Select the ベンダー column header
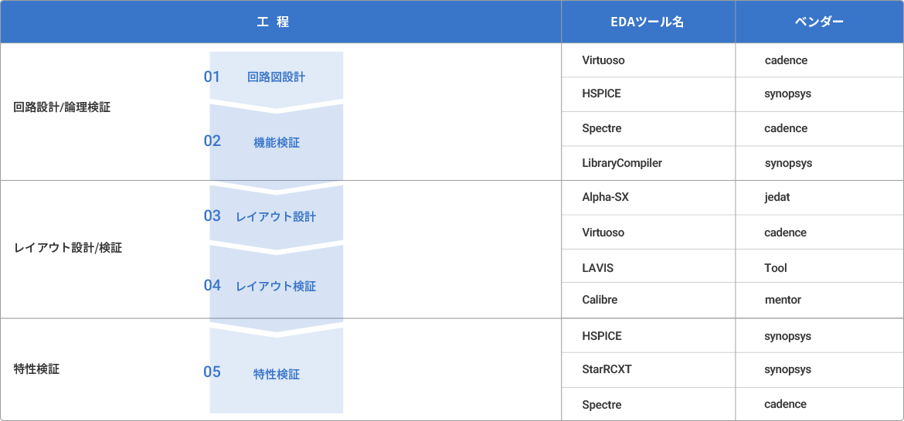This screenshot has height=421, width=904. pyautogui.click(x=819, y=22)
